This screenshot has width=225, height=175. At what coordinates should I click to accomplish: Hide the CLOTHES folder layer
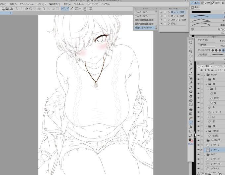pos(199,140)
